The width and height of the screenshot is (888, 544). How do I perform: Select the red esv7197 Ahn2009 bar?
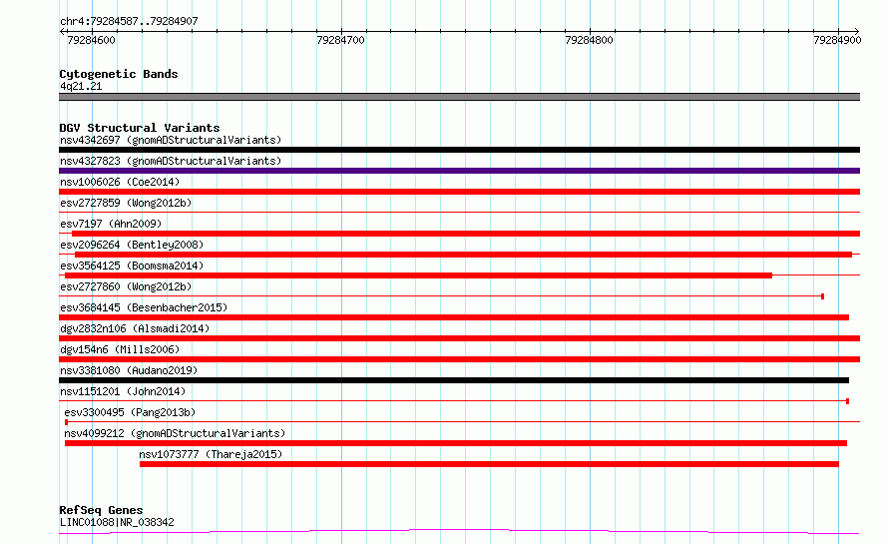pyautogui.click(x=466, y=234)
